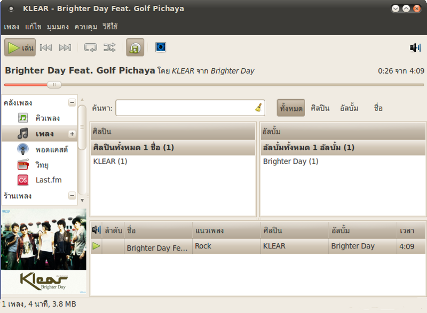Close the Rhythmbox window
This screenshot has height=313, width=427.
coord(417,9)
